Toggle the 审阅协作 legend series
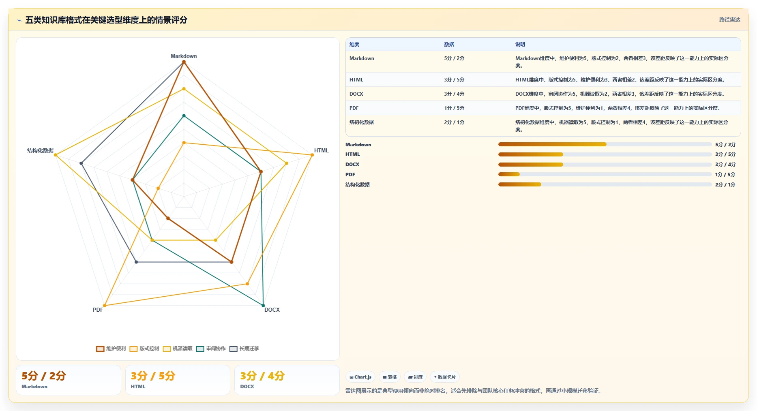 (x=210, y=349)
